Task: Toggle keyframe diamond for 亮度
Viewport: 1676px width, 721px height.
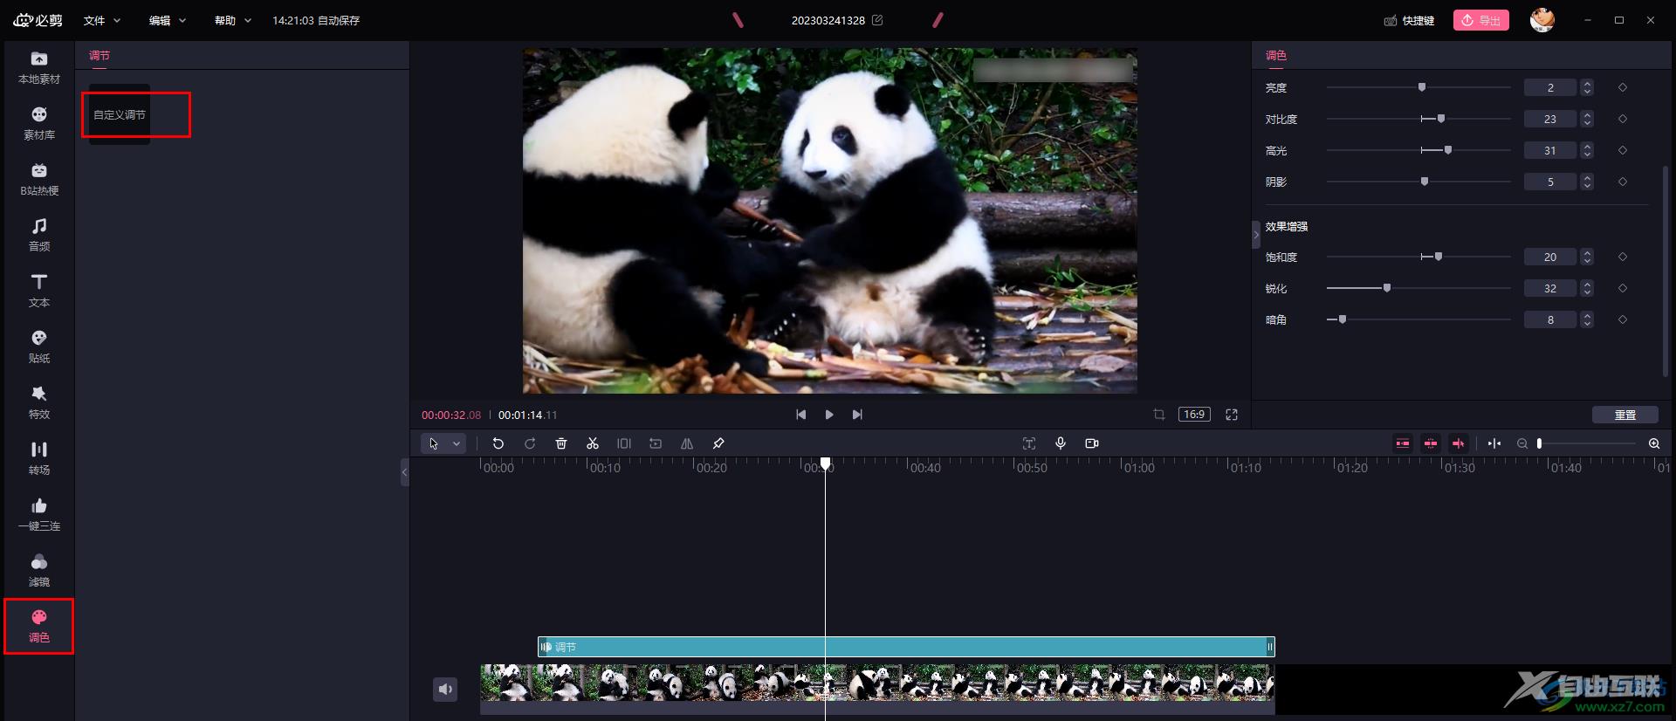Action: 1623,87
